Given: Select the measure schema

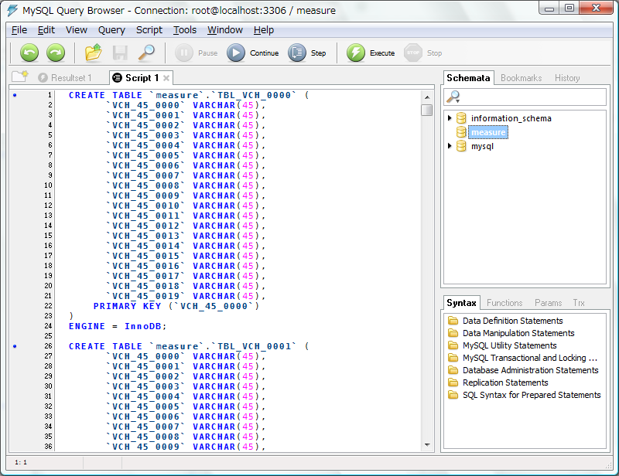Looking at the screenshot, I should [488, 132].
